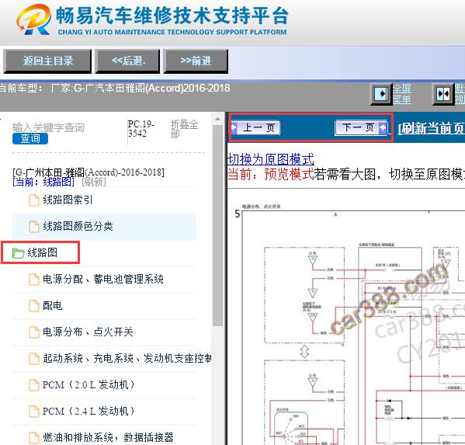
Task: Click the PC.19-3542 text
Action: tap(141, 128)
